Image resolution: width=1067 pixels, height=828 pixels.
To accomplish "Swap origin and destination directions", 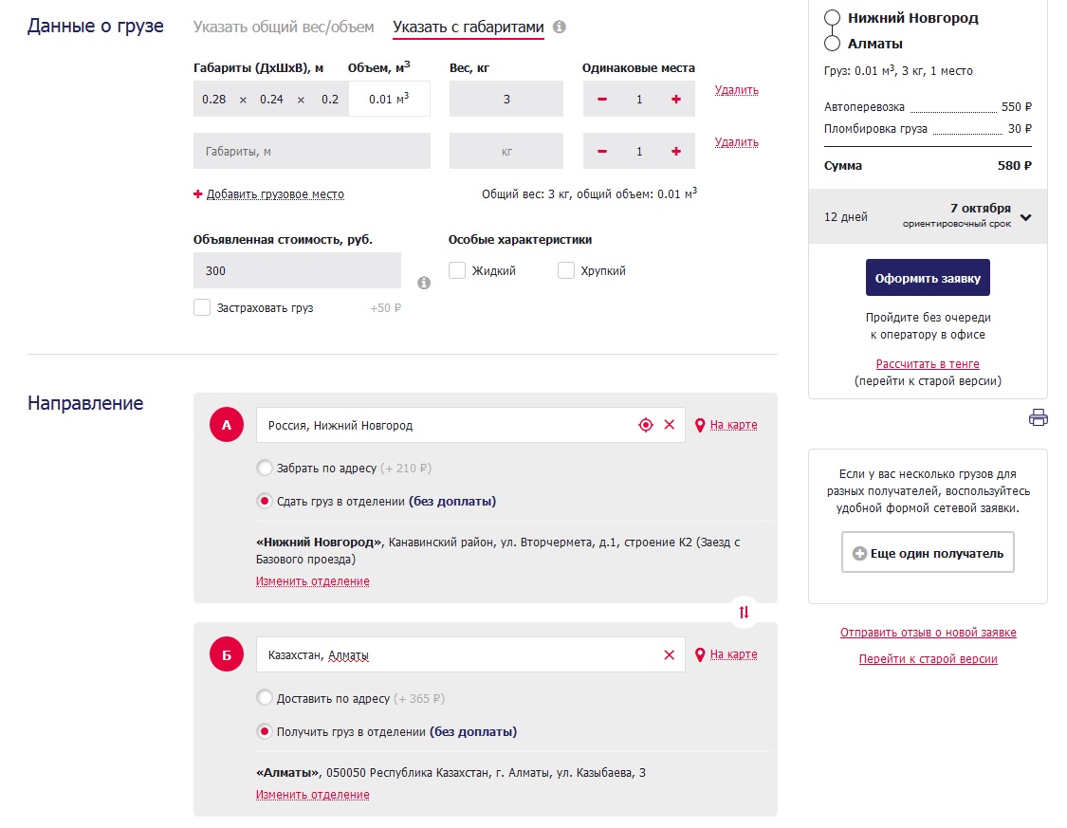I will point(744,613).
